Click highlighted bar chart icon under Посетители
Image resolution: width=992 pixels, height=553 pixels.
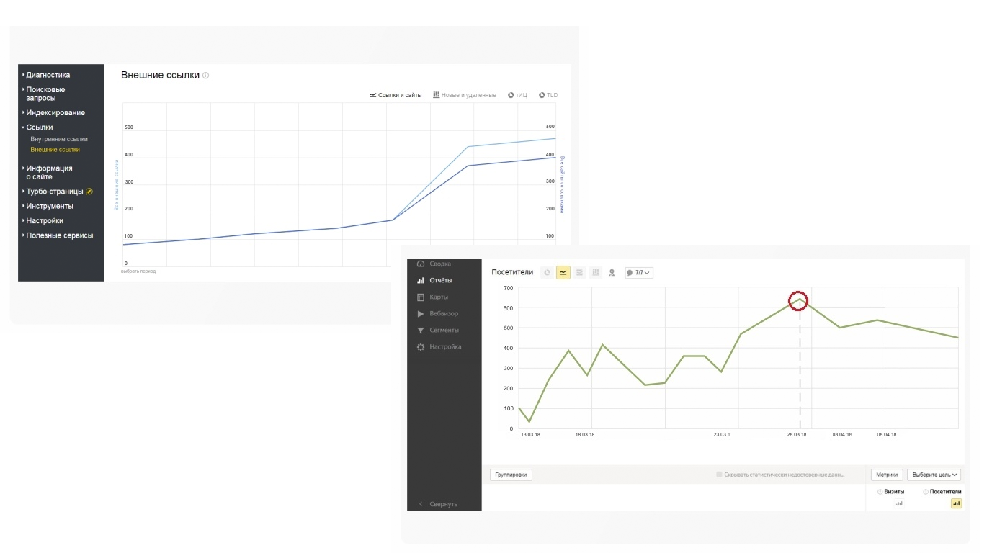956,504
